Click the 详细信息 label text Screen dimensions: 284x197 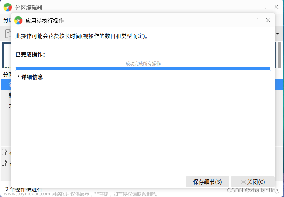pos(32,77)
